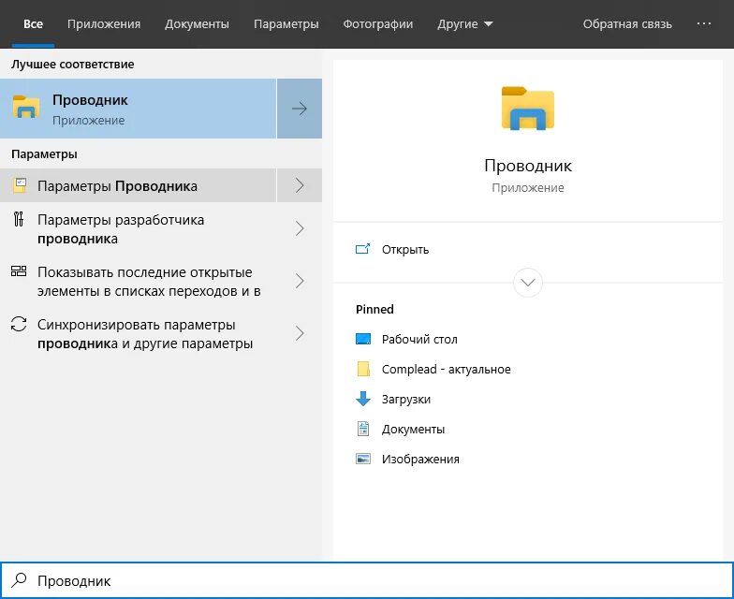
Task: Click the Изображения pictures icon
Action: click(363, 459)
